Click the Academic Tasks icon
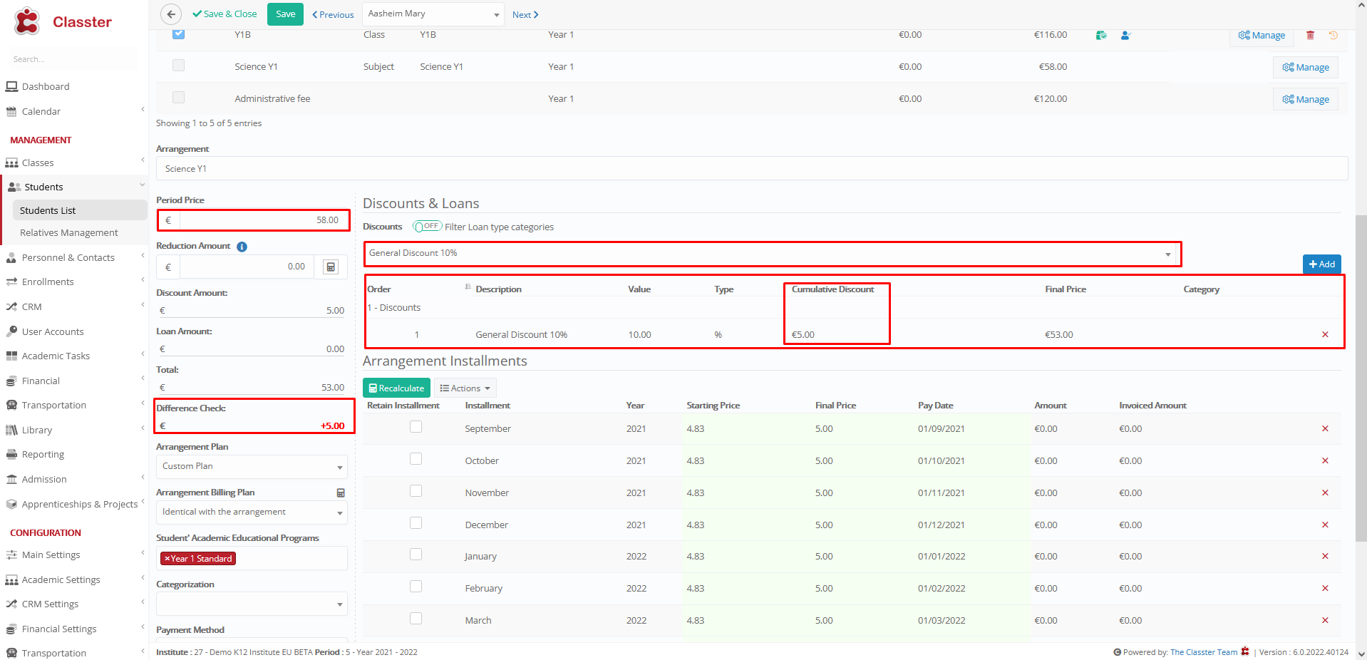This screenshot has width=1367, height=660. (11, 356)
